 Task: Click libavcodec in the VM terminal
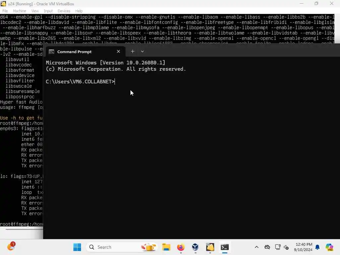click(19, 65)
